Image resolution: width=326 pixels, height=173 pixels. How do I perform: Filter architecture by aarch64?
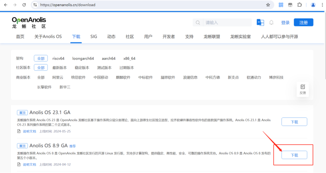coord(108,58)
